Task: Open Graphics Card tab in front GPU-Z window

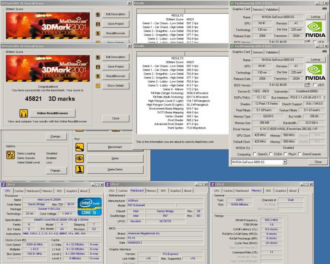Action: point(241,52)
